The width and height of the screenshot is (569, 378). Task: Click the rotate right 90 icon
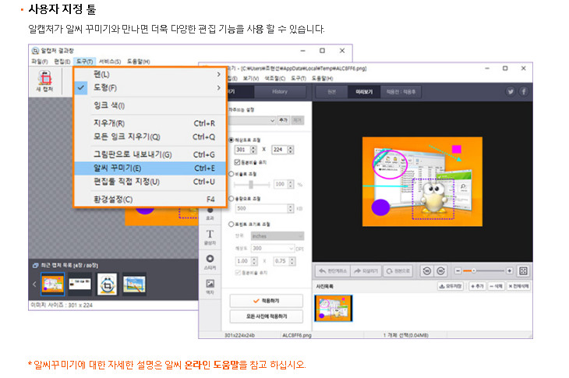tap(440, 271)
